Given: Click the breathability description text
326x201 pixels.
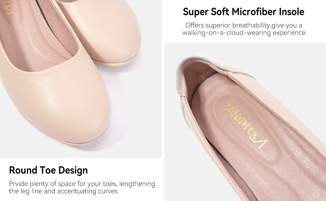Looking at the screenshot, I should 244,25.
